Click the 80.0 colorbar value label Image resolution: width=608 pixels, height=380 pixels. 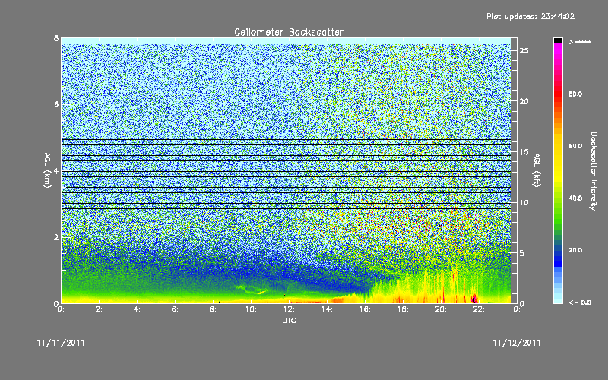[575, 93]
